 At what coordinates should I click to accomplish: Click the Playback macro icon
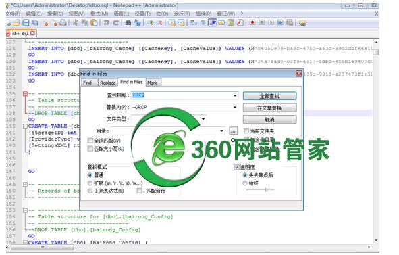271,23
